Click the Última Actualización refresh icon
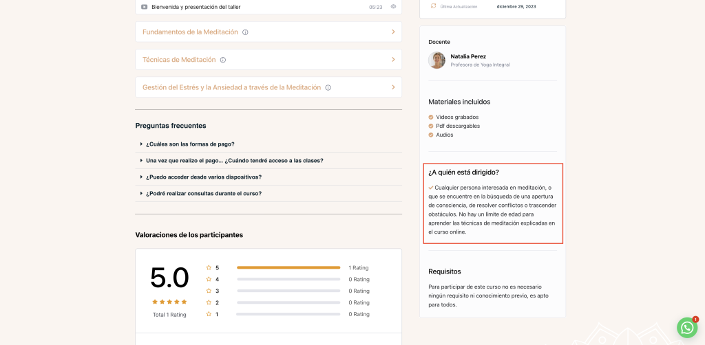705x345 pixels. 433,6
